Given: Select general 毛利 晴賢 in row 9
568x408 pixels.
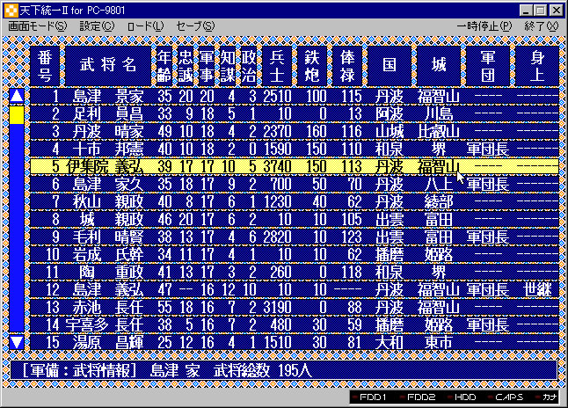Looking at the screenshot, I should 295,237.
